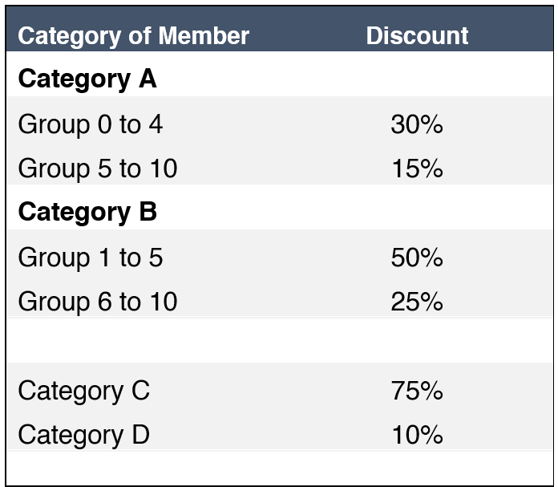This screenshot has height=487, width=558.
Task: Select the Category A heading cell
Action: [x=87, y=79]
